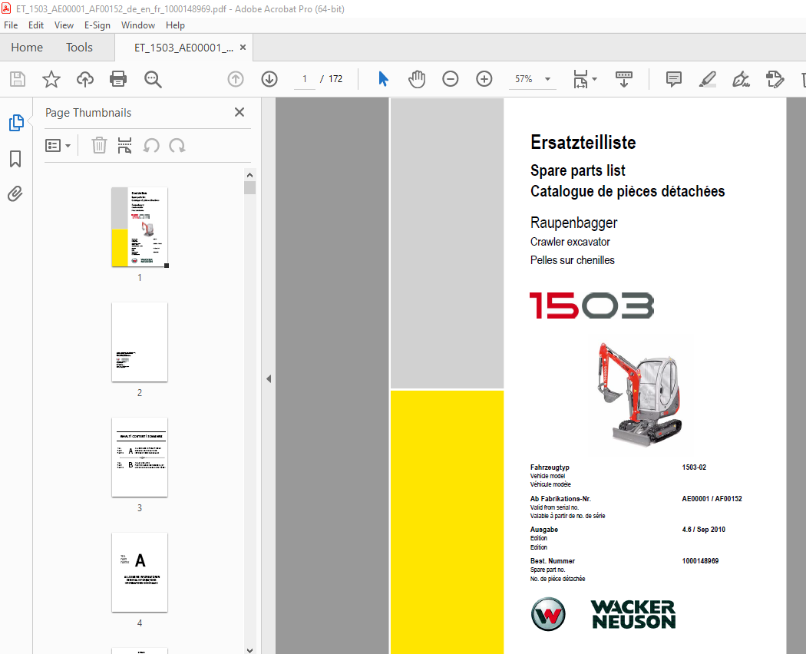The image size is (806, 654).
Task: Click the insert/extract pages icon
Action: (x=124, y=146)
